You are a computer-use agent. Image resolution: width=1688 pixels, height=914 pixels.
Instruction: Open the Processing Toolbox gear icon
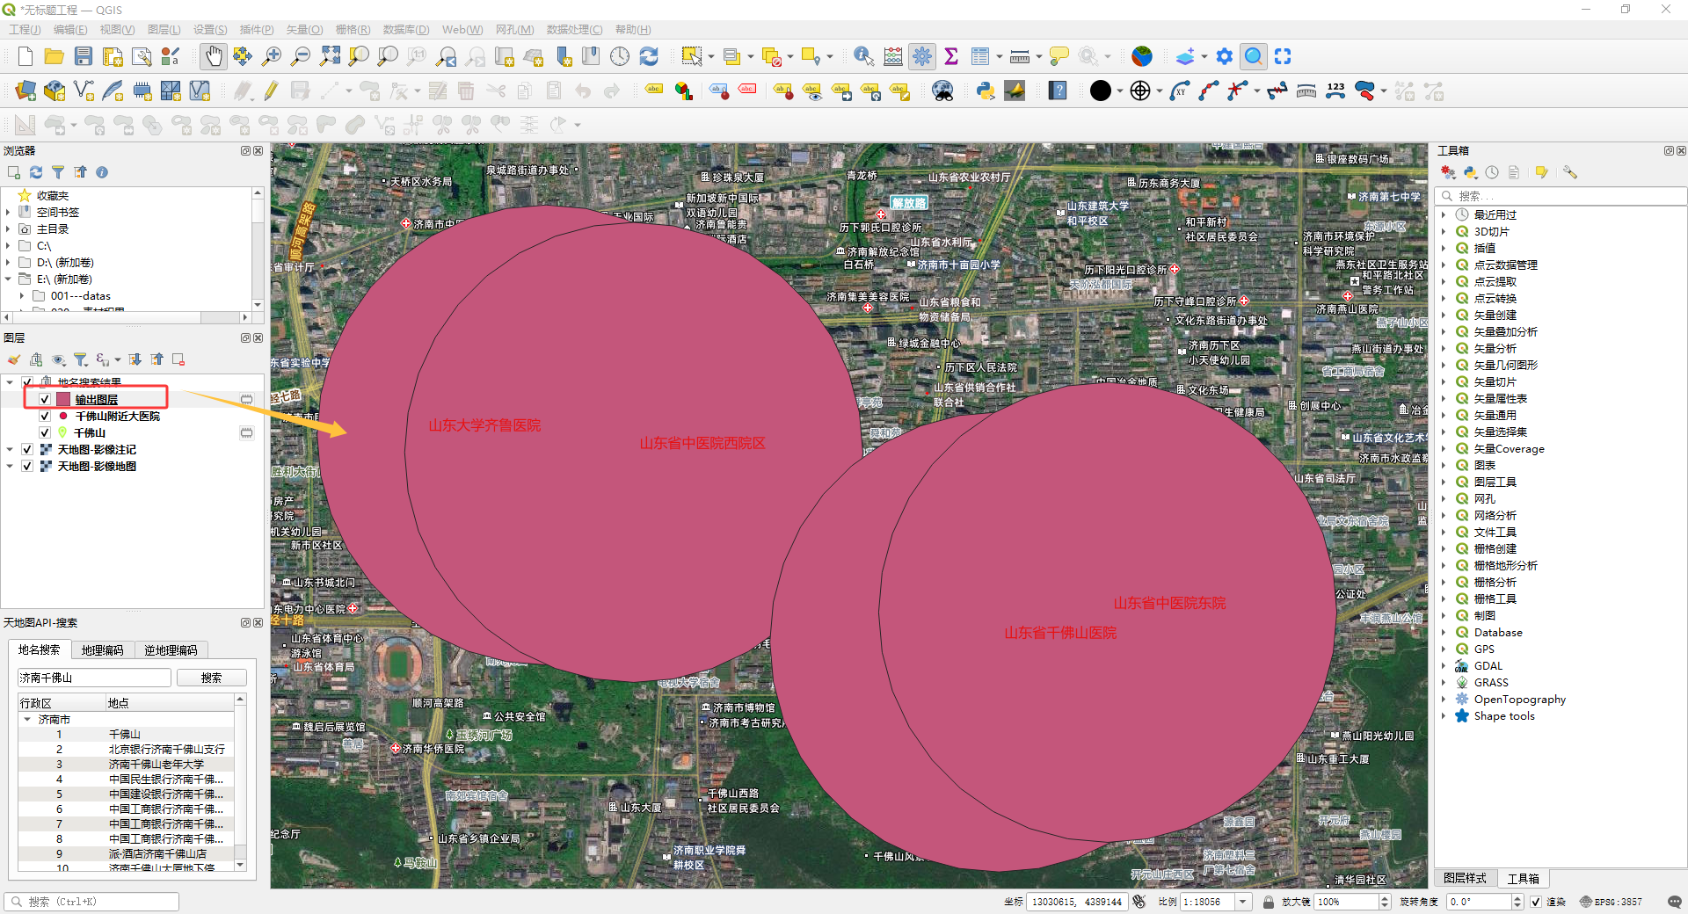click(922, 56)
